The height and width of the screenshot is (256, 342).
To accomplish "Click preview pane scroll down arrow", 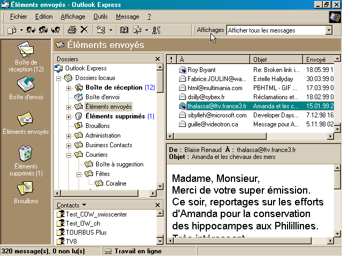I will tap(337, 234).
